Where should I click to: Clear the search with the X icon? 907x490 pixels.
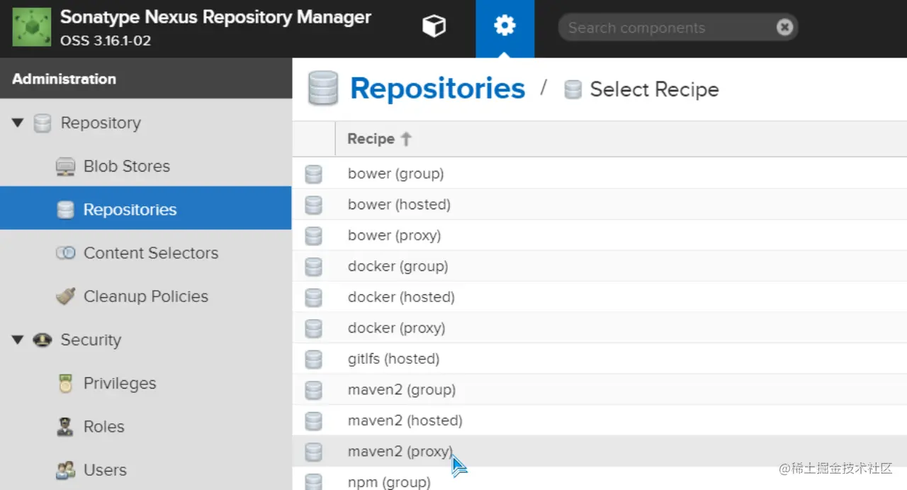[784, 28]
